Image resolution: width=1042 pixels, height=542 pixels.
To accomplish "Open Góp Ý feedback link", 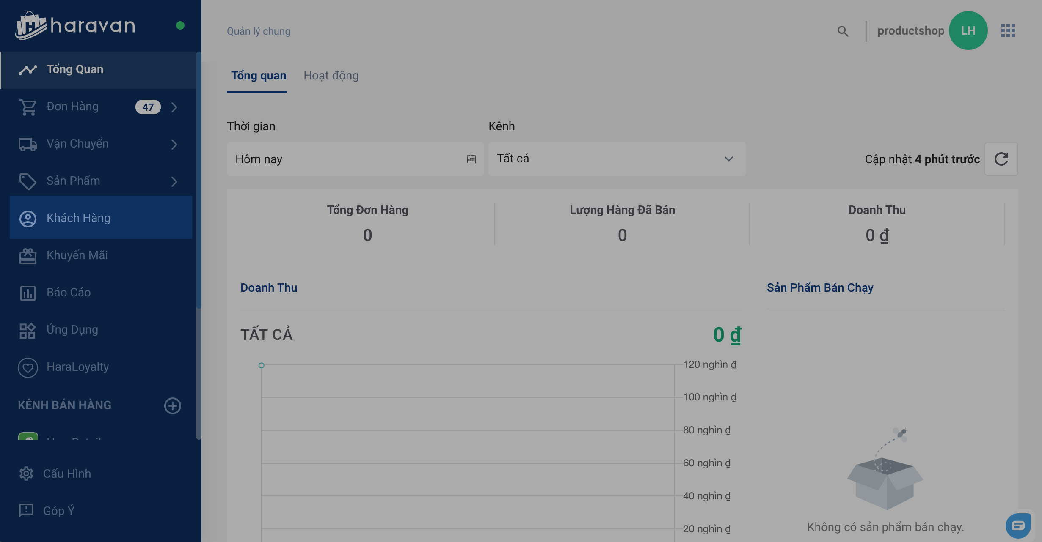I will point(58,511).
